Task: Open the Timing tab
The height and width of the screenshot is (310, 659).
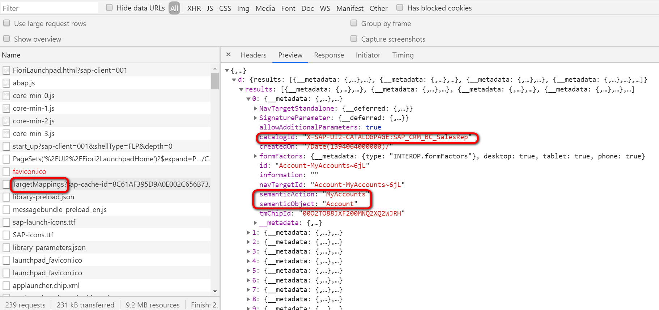Action: pyautogui.click(x=403, y=55)
